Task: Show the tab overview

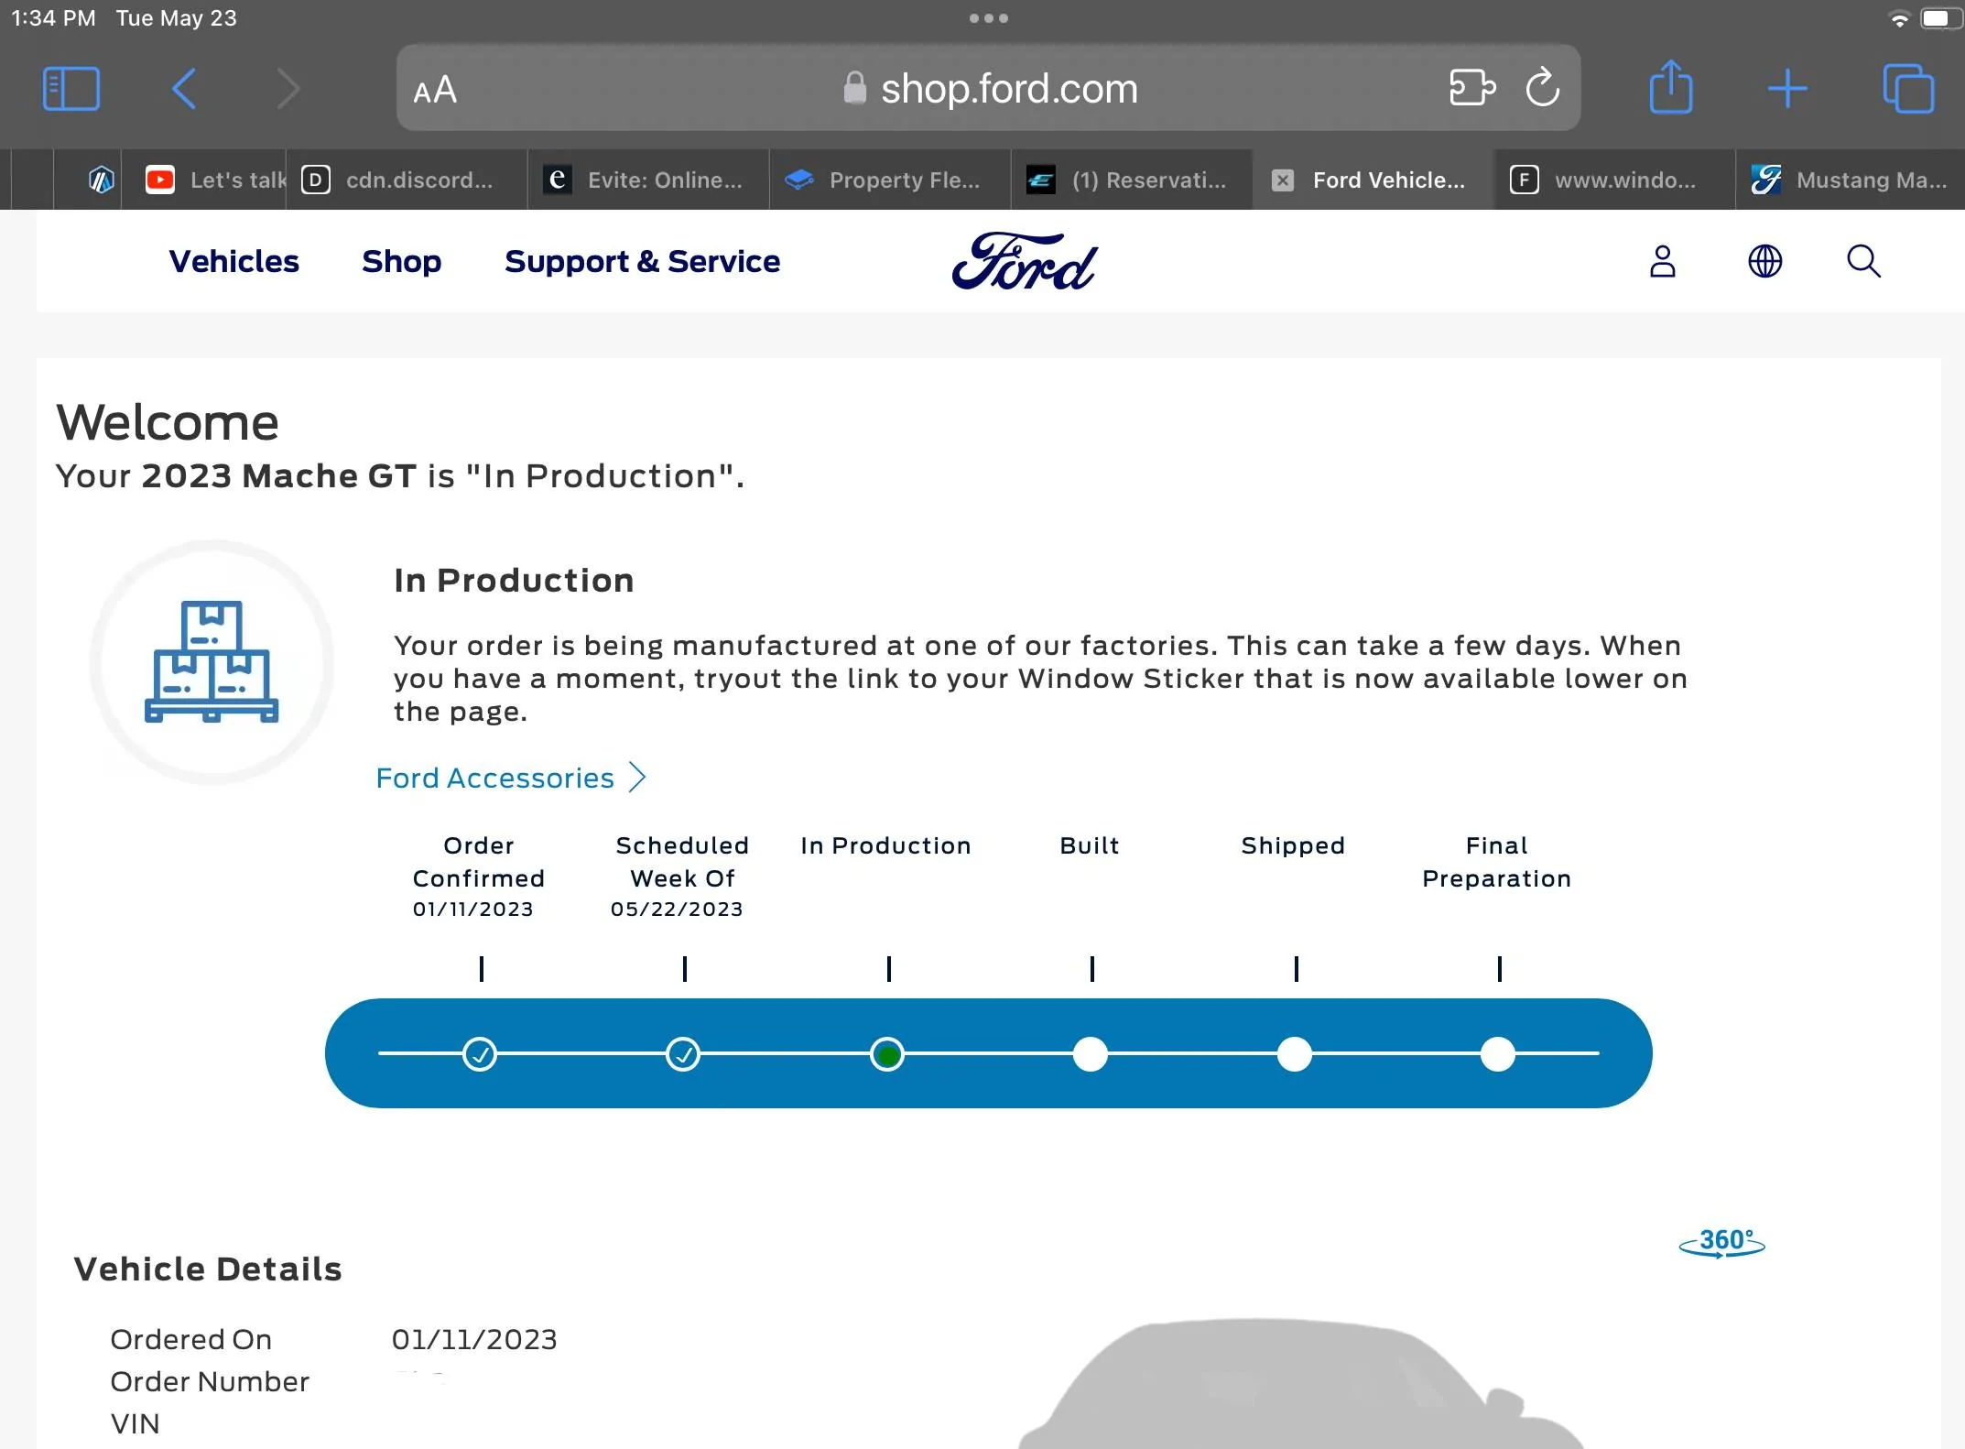Action: tap(1908, 89)
